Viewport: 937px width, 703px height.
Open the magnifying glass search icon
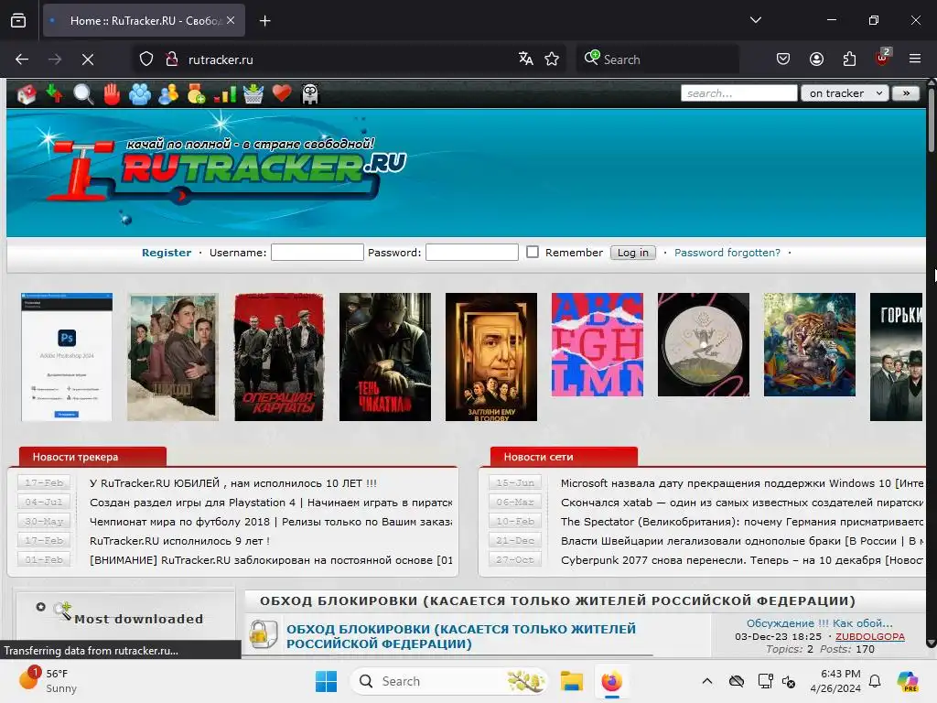tap(83, 94)
